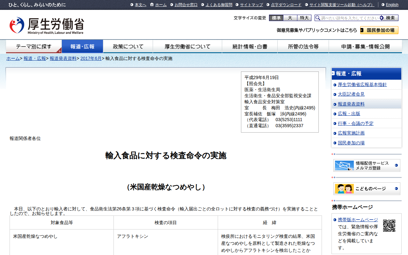The height and width of the screenshot is (255, 408).
Task: Open 2017年6月 breadcrumb link
Action: tap(91, 58)
